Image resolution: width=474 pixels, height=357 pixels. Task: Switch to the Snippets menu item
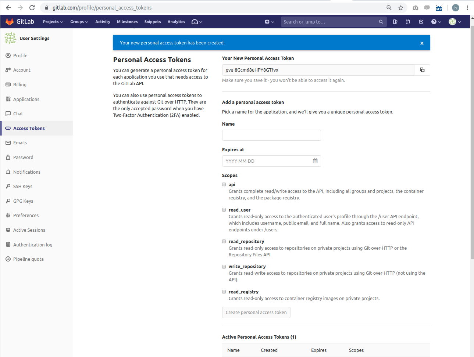click(153, 22)
